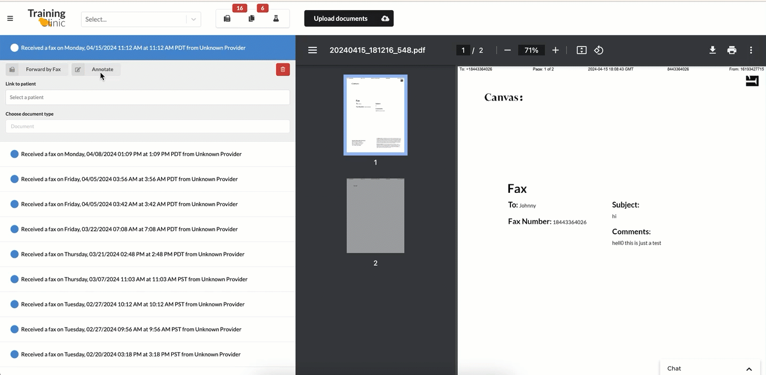Toggle the main hamburger navigation menu
The width and height of the screenshot is (766, 375).
click(10, 19)
